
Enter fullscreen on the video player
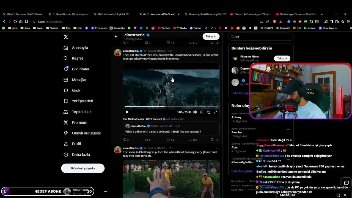[215, 112]
